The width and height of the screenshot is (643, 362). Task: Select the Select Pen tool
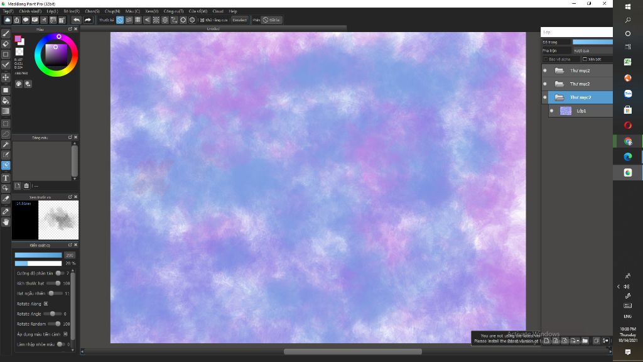click(x=6, y=155)
